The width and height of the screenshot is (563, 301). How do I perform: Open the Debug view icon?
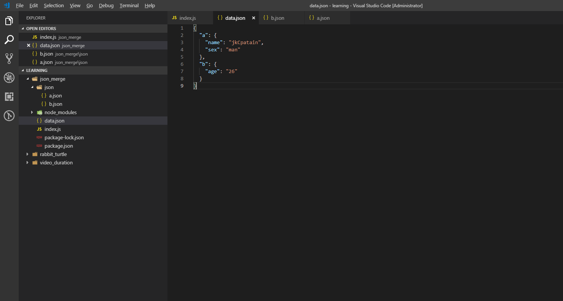coord(9,78)
